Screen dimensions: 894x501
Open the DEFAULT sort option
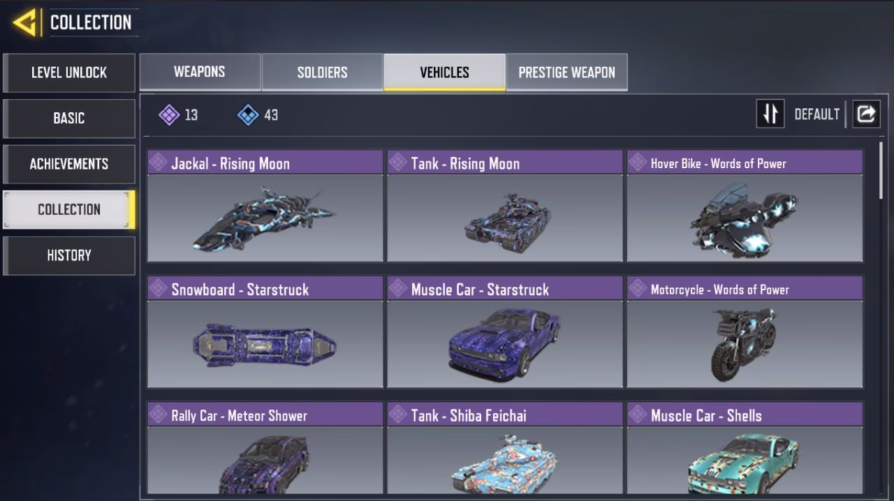point(816,114)
